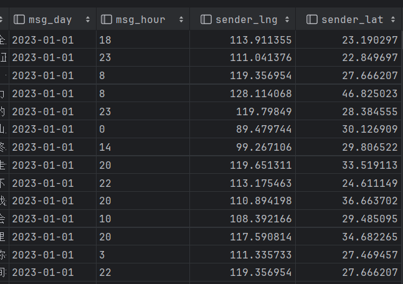
Task: Select sender_lat cell 46.825023
Action: point(349,93)
